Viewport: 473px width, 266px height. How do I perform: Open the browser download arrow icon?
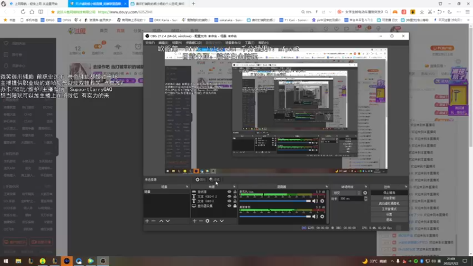(422, 12)
